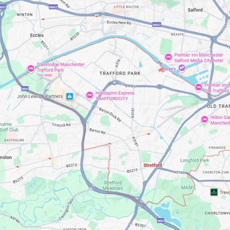The width and height of the screenshot is (230, 230).
Task: Click the Trafford Park area label
Action: tap(120, 73)
